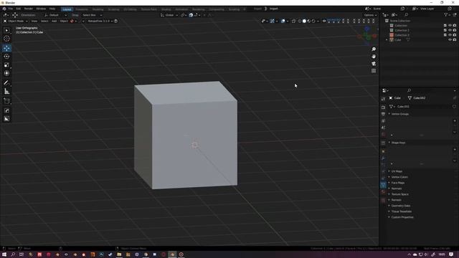Screen dimensions: 459x258
Task: Open the Render properties tab icon
Action: coord(383,107)
